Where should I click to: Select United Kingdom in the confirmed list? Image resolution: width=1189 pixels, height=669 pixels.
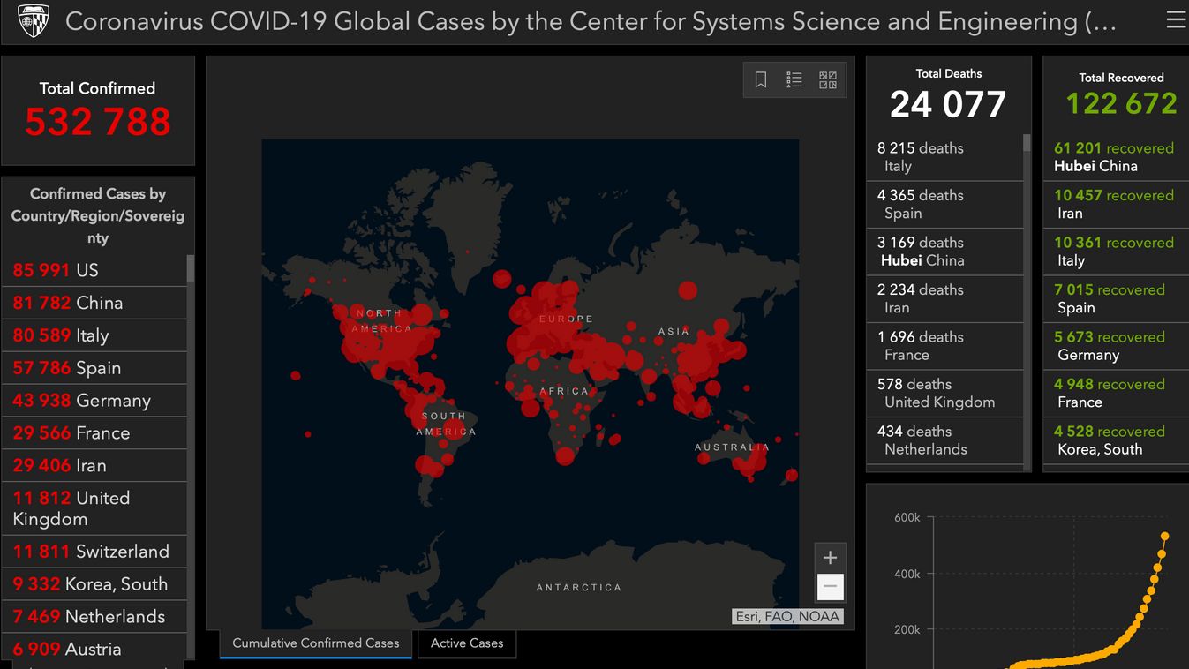click(94, 508)
